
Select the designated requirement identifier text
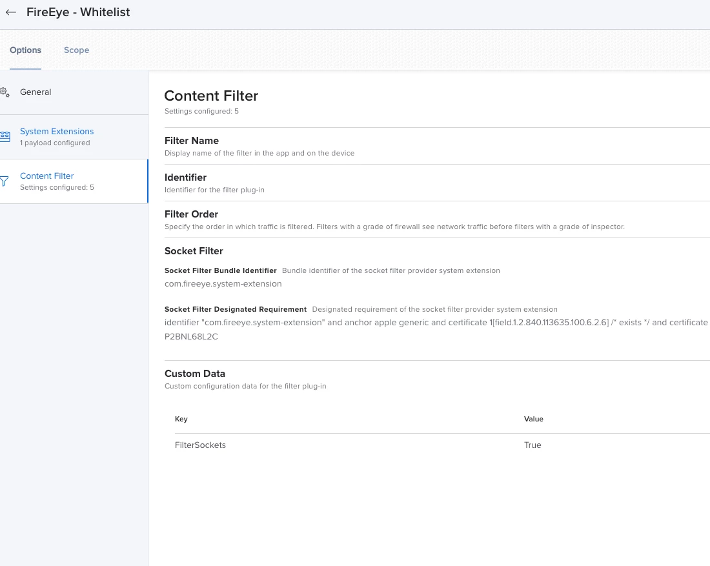pos(437,323)
